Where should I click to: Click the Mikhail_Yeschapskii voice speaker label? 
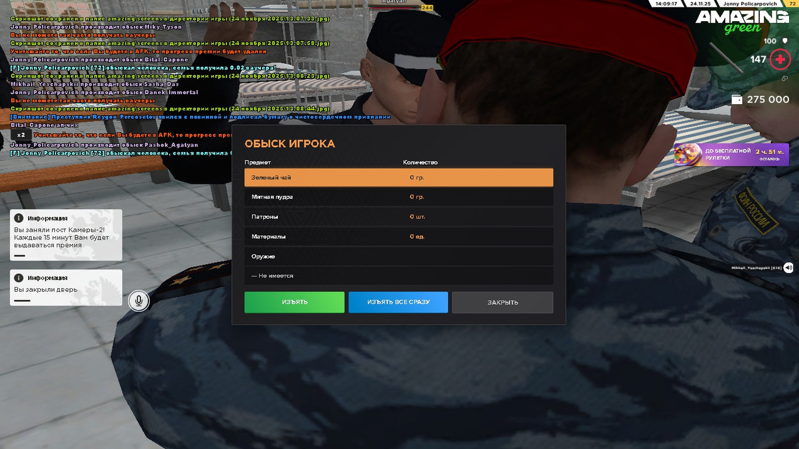(757, 268)
